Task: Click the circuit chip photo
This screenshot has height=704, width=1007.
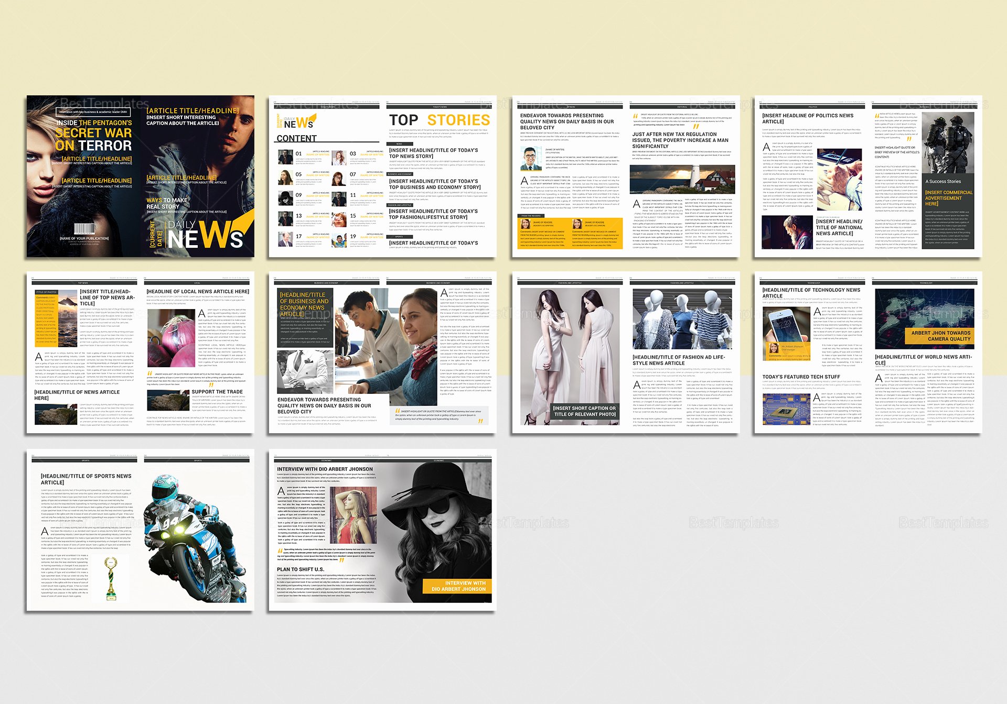Action: pos(786,409)
